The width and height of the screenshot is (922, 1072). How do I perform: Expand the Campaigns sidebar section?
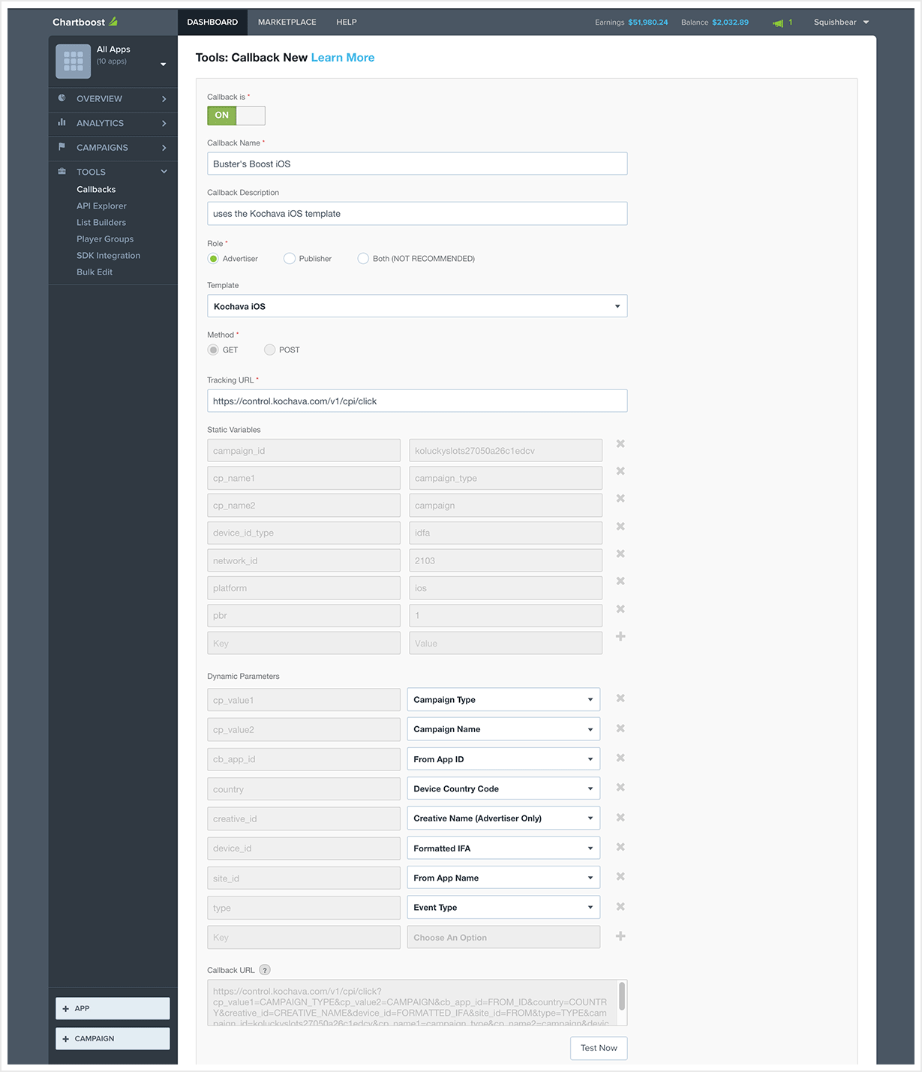pos(164,148)
